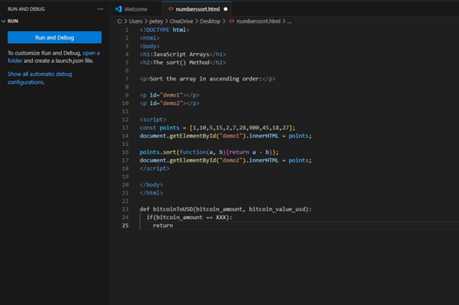Click the Run and Debug button
Viewport: 459px width, 305px height.
coord(54,37)
